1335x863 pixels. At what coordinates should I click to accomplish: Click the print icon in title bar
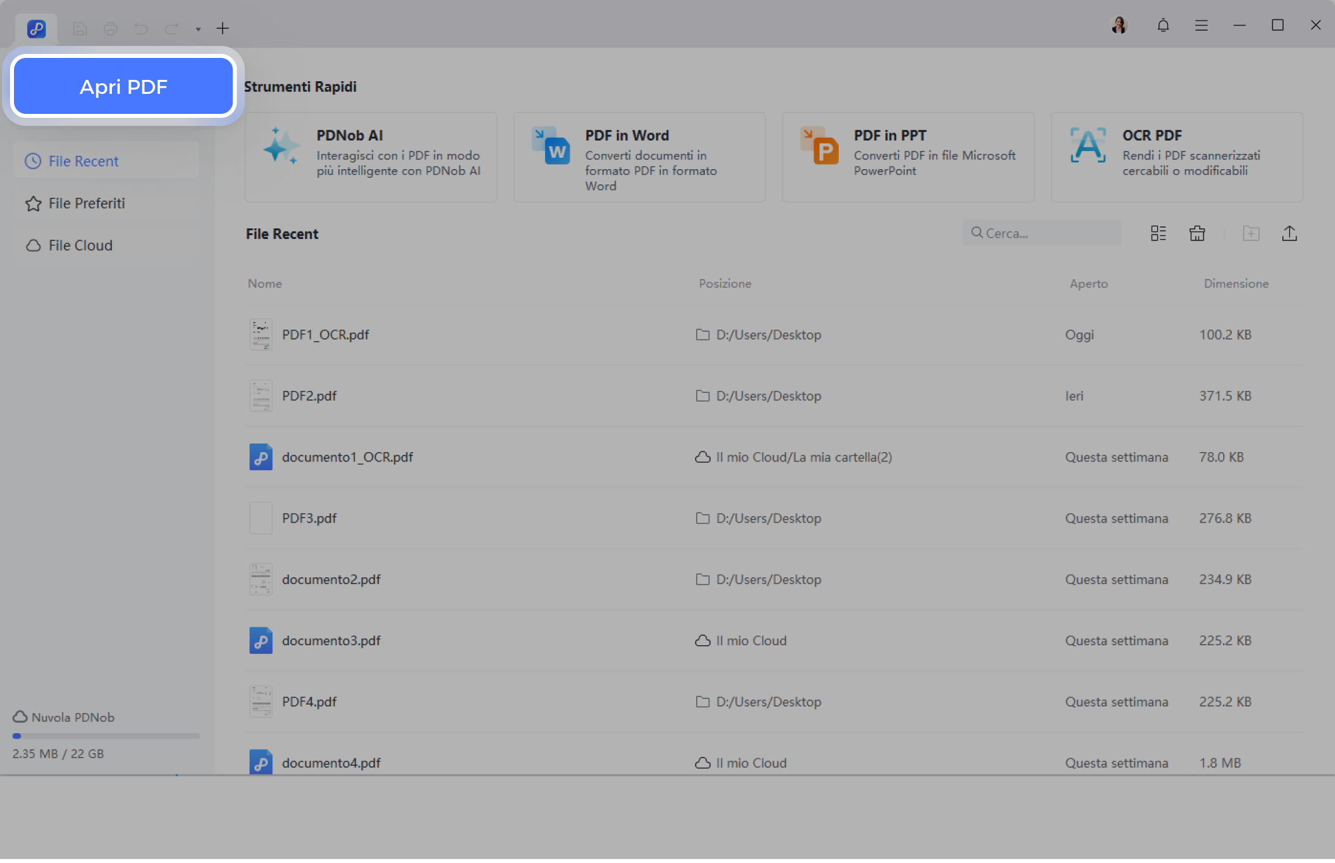pos(111,29)
